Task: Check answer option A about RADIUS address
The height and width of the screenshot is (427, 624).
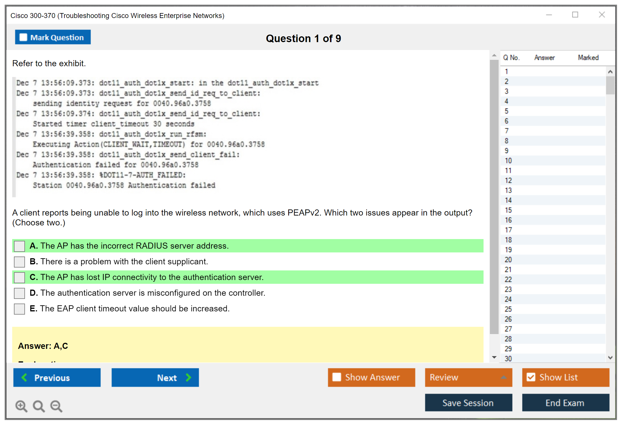Action: point(19,246)
